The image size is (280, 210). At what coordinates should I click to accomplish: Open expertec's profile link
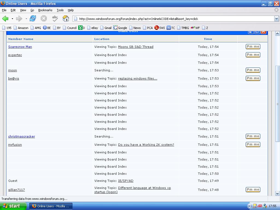pyautogui.click(x=15, y=55)
